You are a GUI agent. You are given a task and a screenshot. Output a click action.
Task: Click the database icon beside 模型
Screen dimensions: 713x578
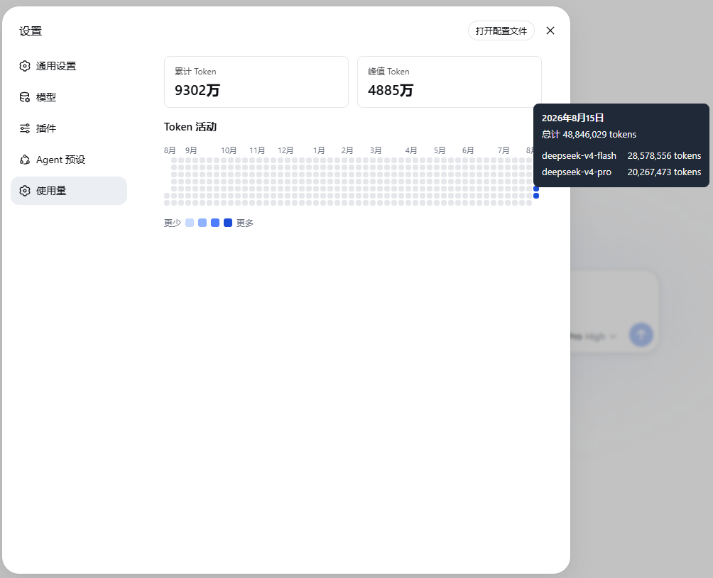tap(25, 97)
